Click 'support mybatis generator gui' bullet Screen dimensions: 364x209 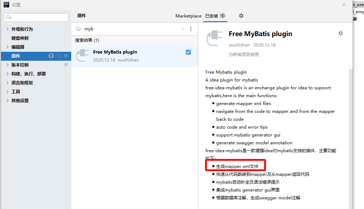point(248,135)
